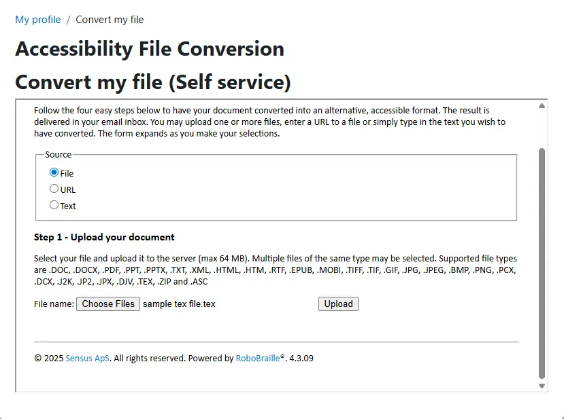The height and width of the screenshot is (419, 564).
Task: Click the 'Convert my file (Self service)' heading
Action: (x=153, y=82)
